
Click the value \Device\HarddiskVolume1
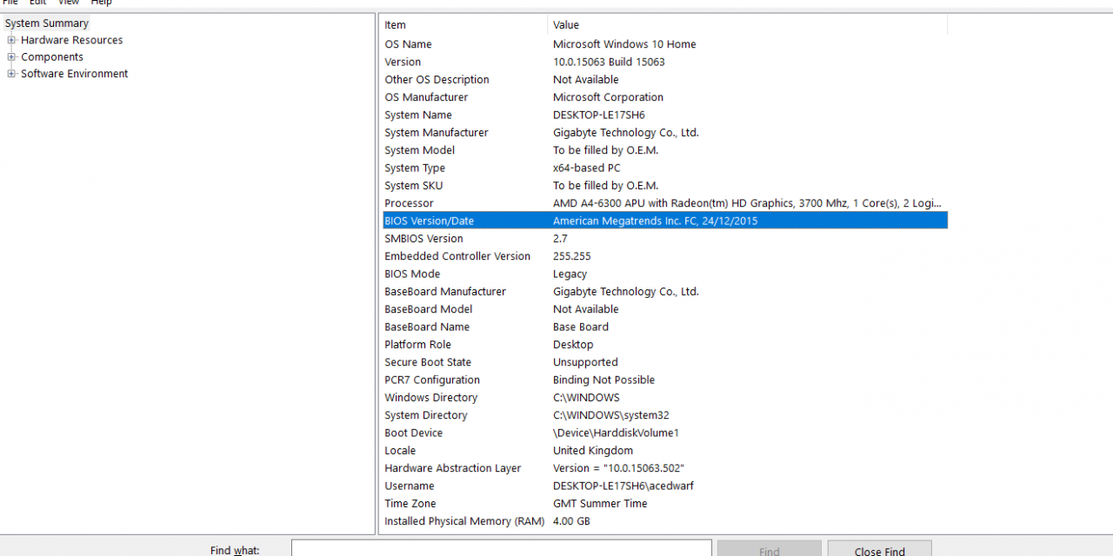(616, 434)
